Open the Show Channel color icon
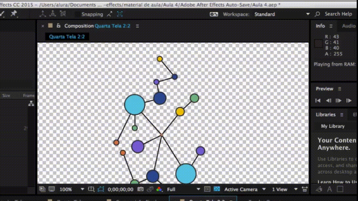Image resolution: width=358 pixels, height=201 pixels. pos(159,189)
